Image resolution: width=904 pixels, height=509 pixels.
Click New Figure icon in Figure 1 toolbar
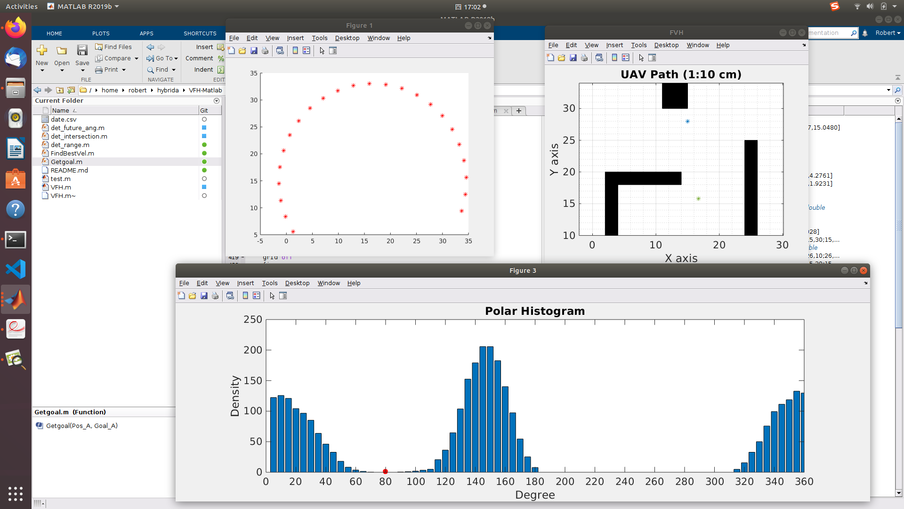pyautogui.click(x=231, y=51)
